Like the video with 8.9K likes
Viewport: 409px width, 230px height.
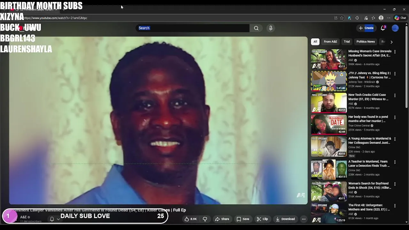191,219
